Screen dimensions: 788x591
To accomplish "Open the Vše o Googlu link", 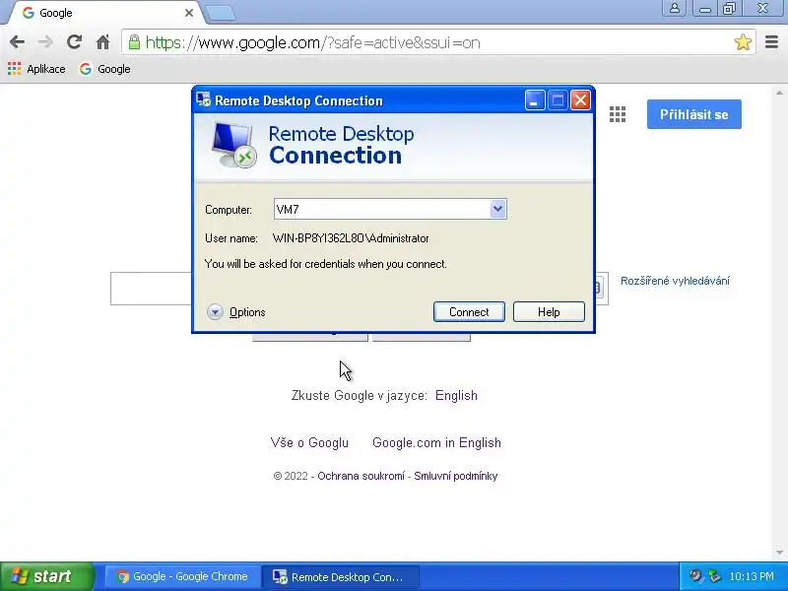I will [x=309, y=442].
